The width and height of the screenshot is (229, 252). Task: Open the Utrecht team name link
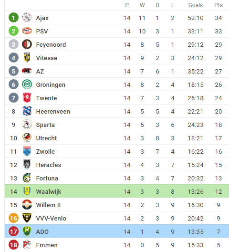point(46,138)
